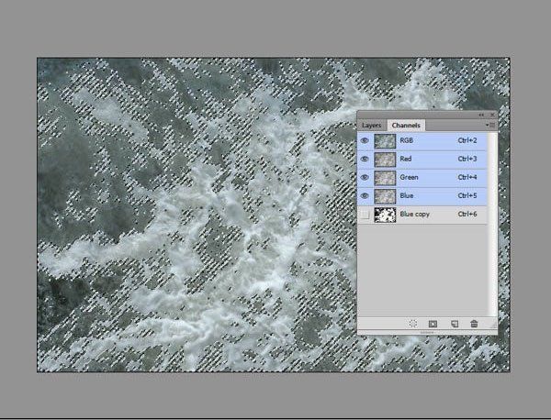
Task: Select the channel named RGB
Action: 406,140
